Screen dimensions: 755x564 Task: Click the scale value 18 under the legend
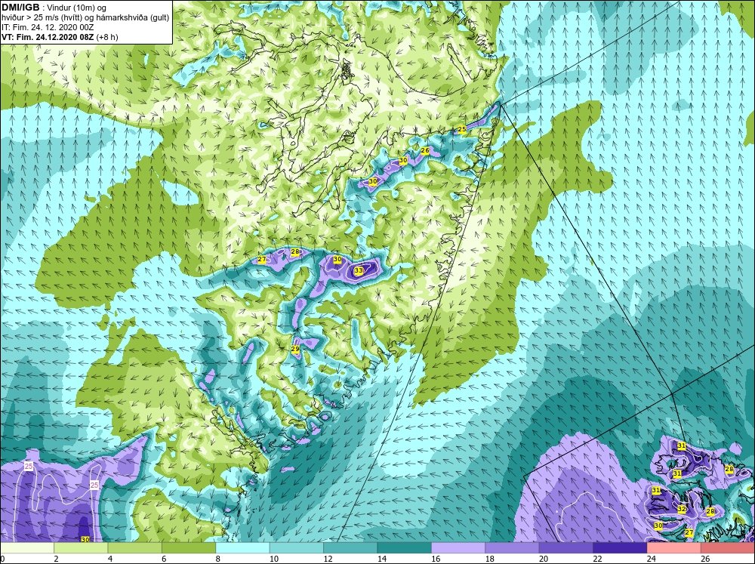[490, 559]
